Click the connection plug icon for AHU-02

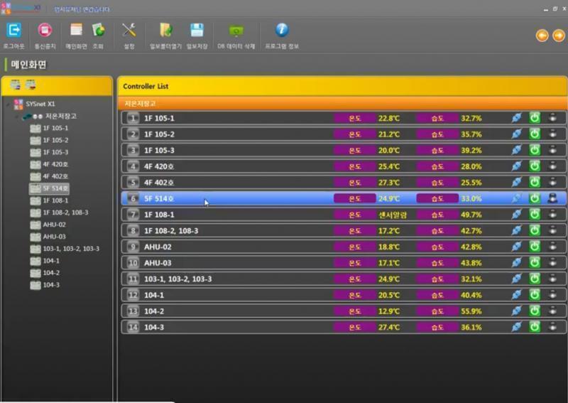coord(517,247)
